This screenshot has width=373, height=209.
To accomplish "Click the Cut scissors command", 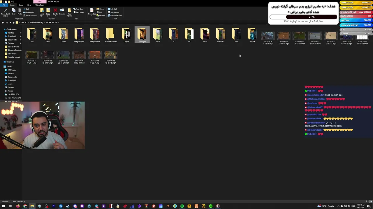I will tap(26, 9).
